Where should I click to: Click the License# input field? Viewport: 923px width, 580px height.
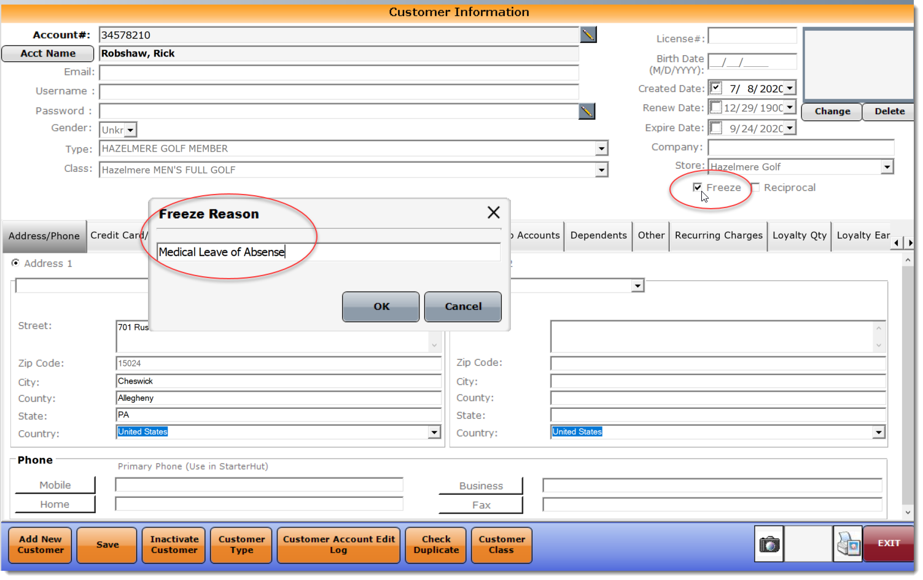752,36
